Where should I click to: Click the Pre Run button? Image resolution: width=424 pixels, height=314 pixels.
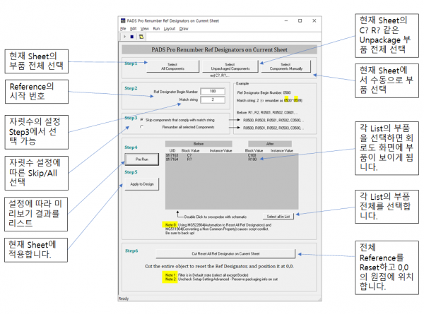[x=141, y=160]
